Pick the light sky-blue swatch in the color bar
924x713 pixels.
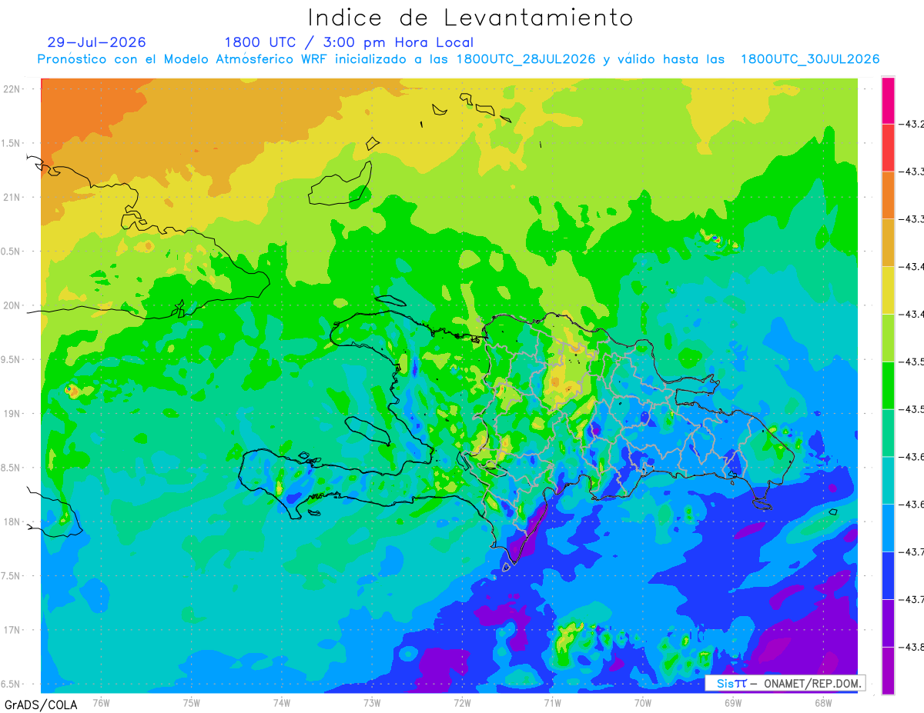tap(888, 528)
